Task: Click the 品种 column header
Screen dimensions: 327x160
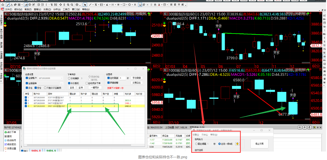Action: pos(57,94)
